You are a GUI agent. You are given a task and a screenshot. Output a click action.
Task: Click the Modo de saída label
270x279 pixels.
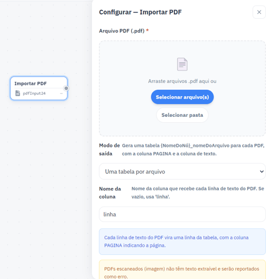pyautogui.click(x=109, y=150)
